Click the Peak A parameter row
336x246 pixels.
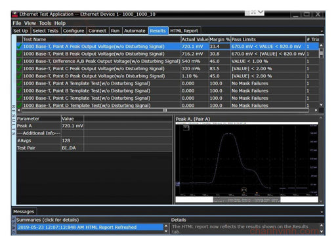coord(94,126)
